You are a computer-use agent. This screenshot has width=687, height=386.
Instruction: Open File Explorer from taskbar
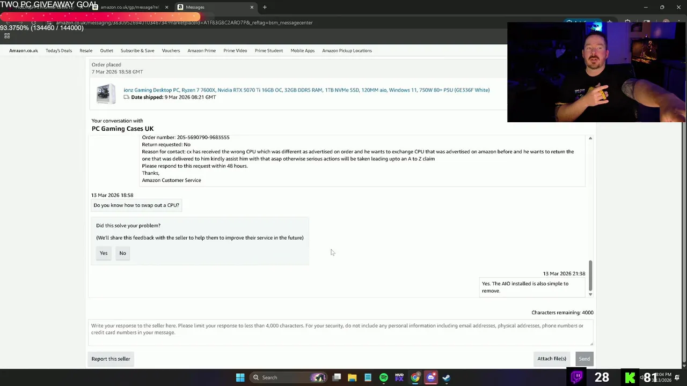click(352, 377)
